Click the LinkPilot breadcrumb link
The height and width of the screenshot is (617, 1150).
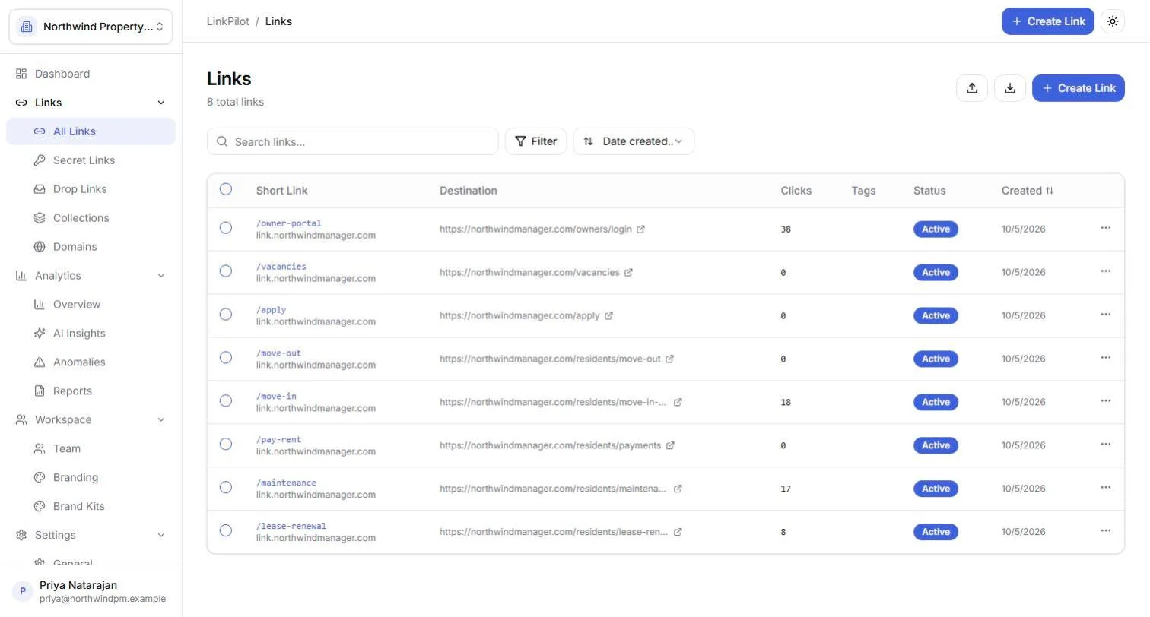pos(228,21)
